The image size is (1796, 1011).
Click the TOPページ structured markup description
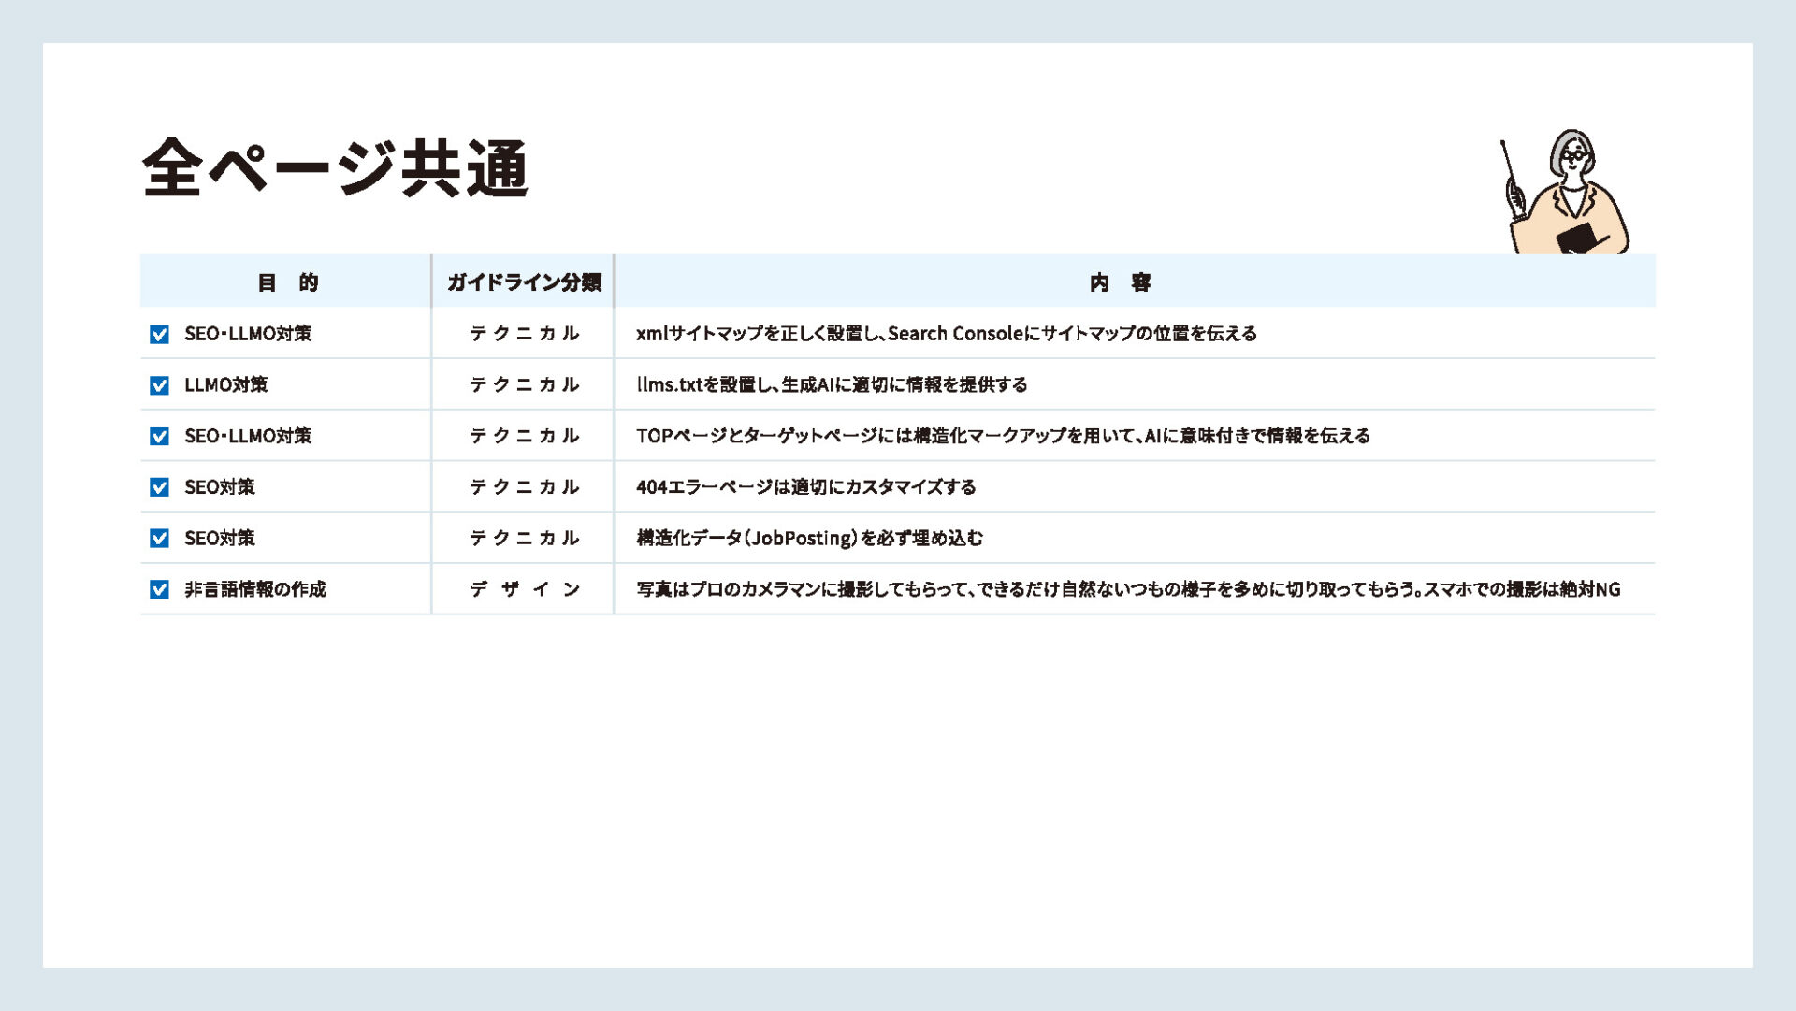pos(1002,436)
